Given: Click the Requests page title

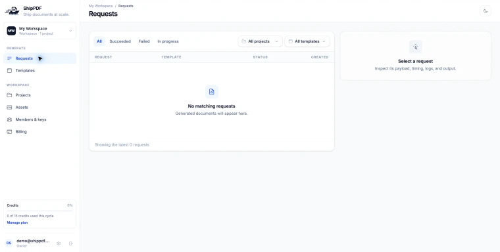Looking at the screenshot, I should [x=103, y=14].
